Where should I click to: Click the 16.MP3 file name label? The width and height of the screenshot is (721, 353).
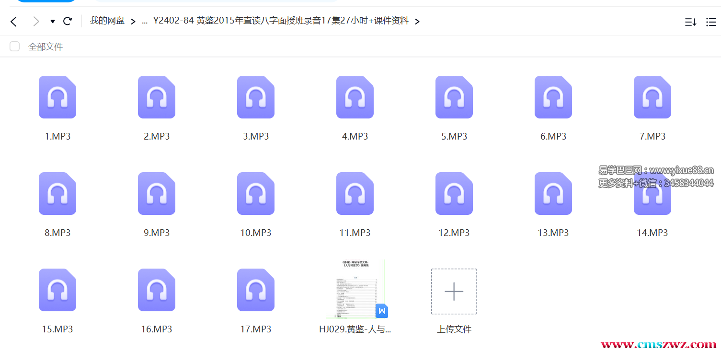pos(157,329)
